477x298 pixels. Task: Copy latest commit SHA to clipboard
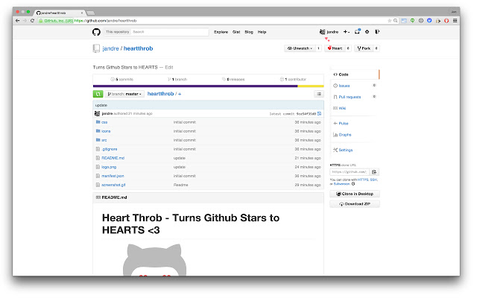(x=319, y=114)
